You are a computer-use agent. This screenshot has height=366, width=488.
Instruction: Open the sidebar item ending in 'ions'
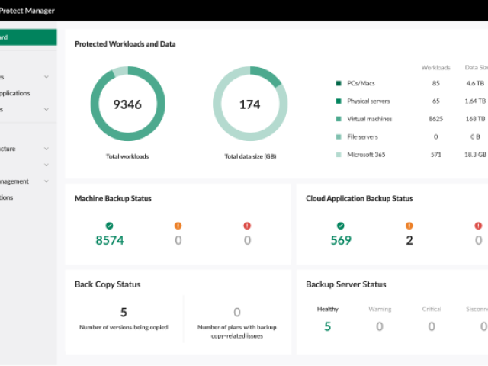click(x=7, y=197)
